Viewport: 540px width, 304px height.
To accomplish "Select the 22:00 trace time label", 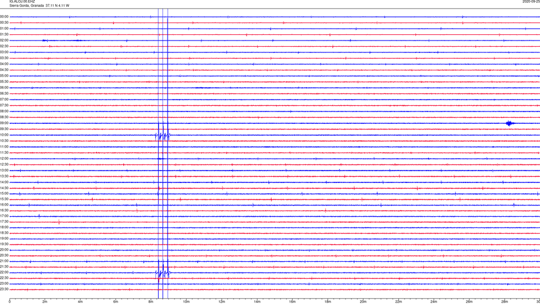I will (4, 272).
